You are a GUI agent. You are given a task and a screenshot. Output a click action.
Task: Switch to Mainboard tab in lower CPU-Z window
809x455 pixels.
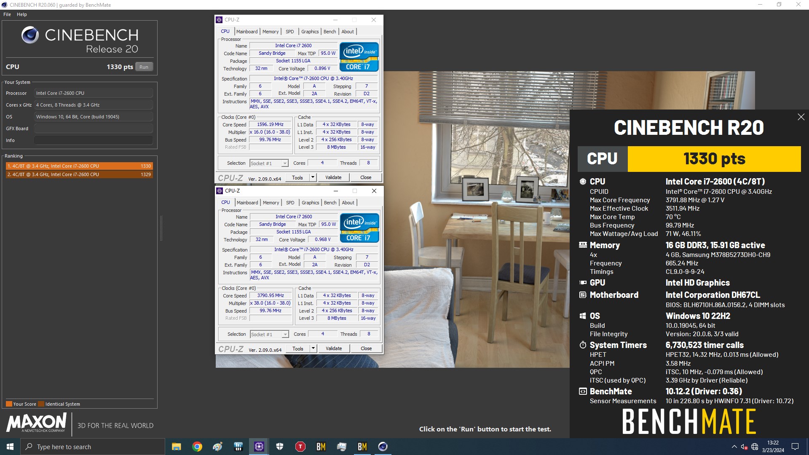coord(247,203)
